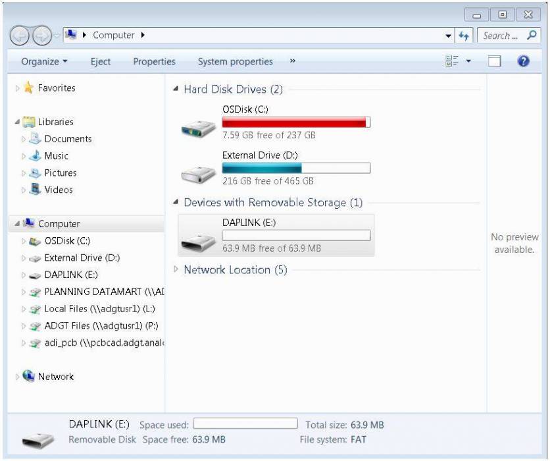Image resolution: width=550 pixels, height=461 pixels.
Task: Open the address bar history dropdown
Action: (448, 36)
